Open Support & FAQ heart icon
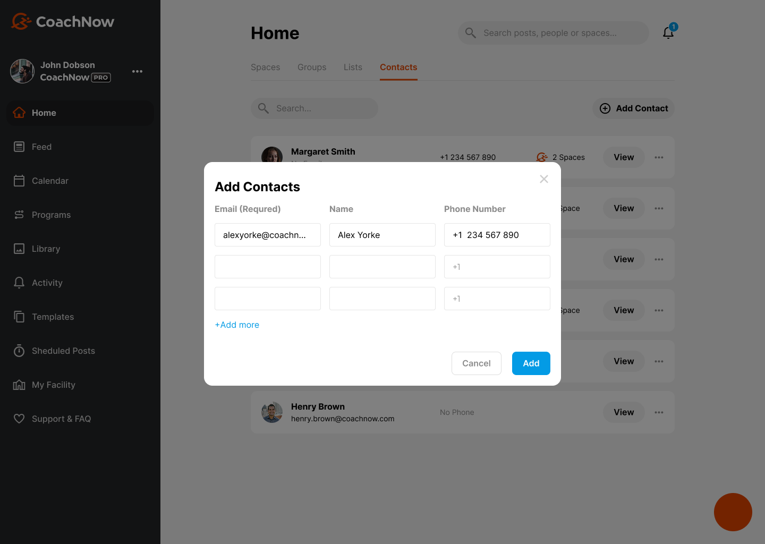Screen dimensions: 765x544 click(x=19, y=419)
